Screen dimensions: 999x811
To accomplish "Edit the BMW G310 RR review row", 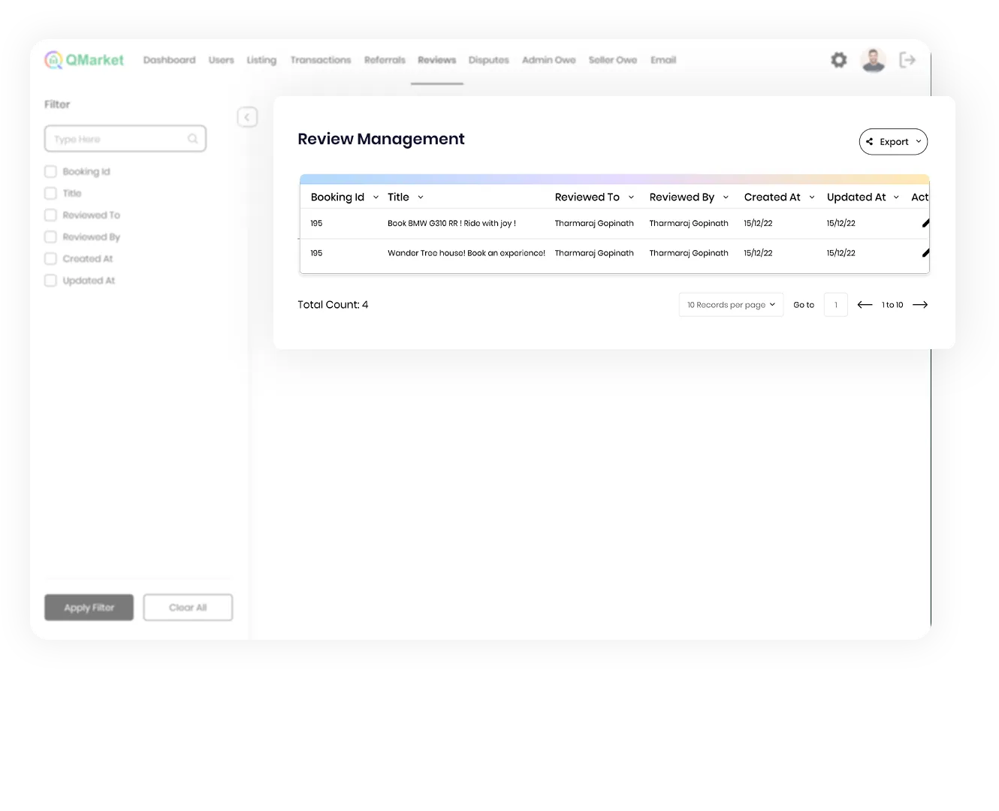I will tap(925, 223).
